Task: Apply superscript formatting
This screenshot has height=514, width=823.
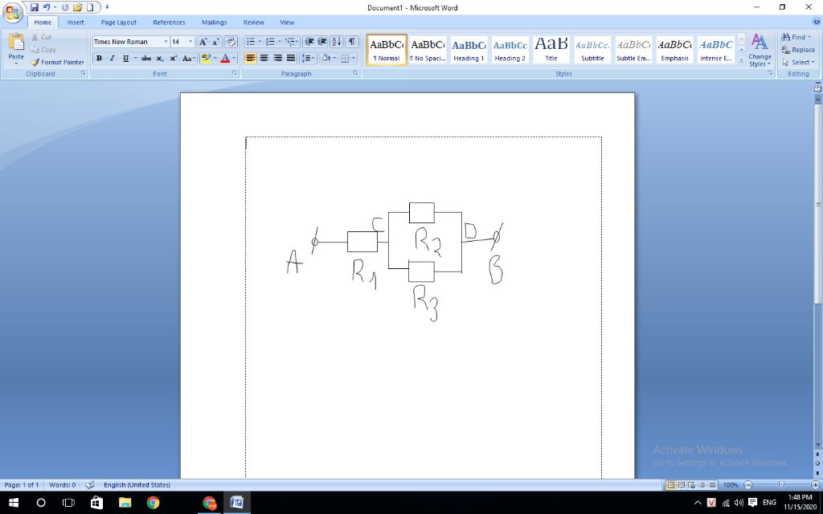Action: 174,58
